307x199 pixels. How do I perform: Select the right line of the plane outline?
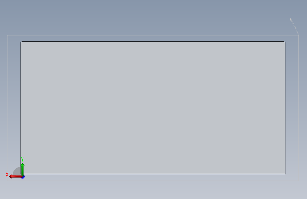[299, 108]
